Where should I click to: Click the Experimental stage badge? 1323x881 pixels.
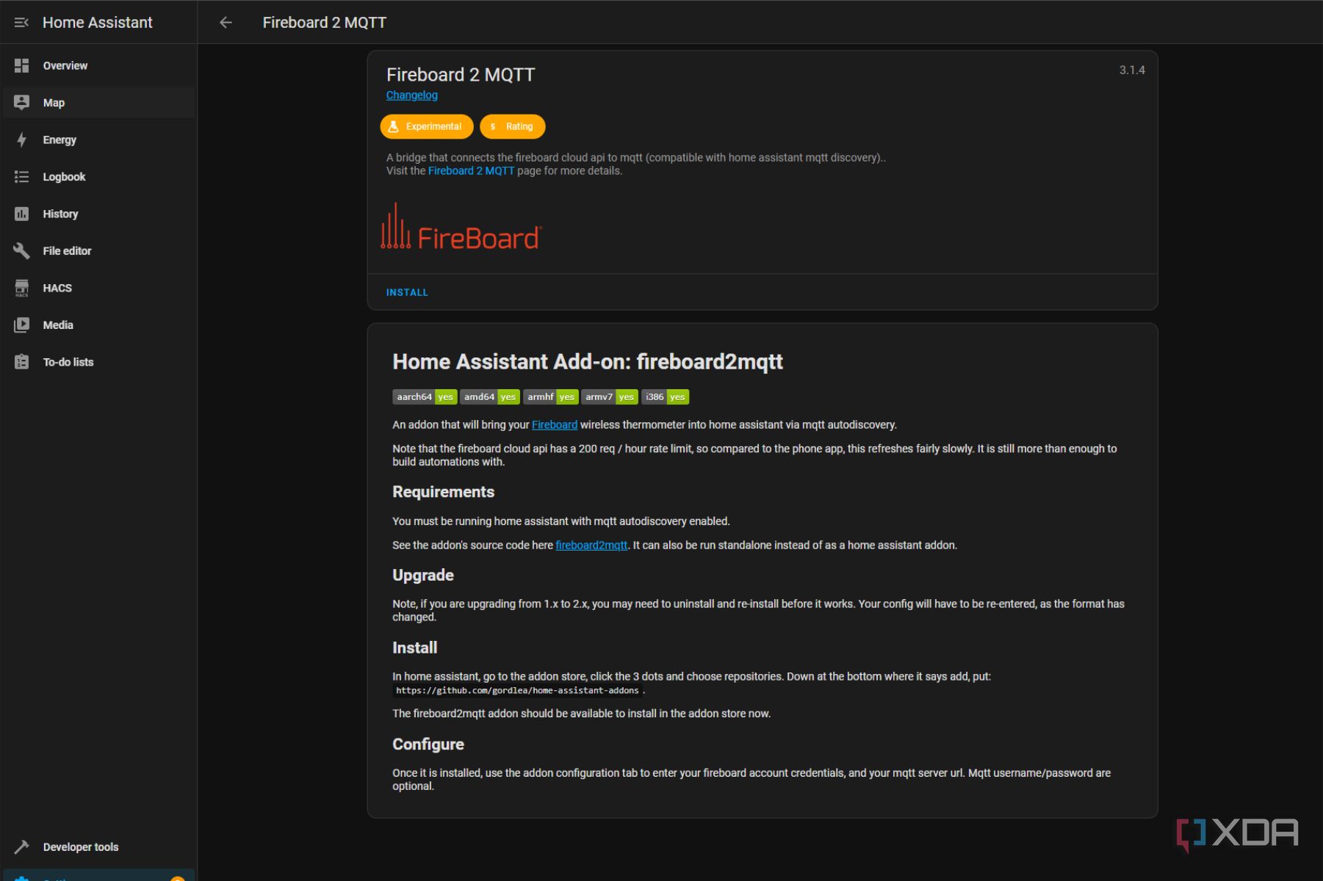coord(427,126)
